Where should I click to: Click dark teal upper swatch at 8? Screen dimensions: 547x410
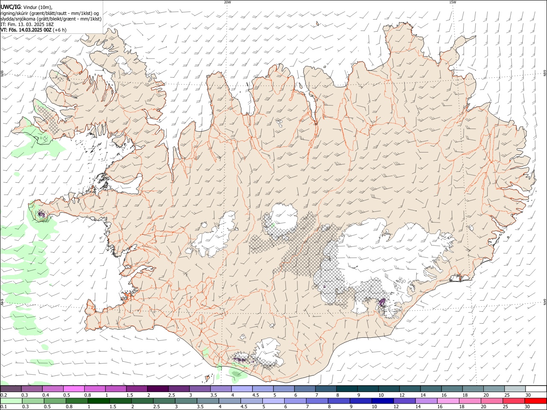347,389
